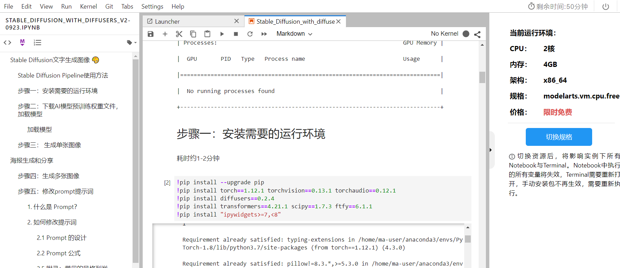Share the notebook via share icon
This screenshot has height=268, width=620.
coord(477,34)
